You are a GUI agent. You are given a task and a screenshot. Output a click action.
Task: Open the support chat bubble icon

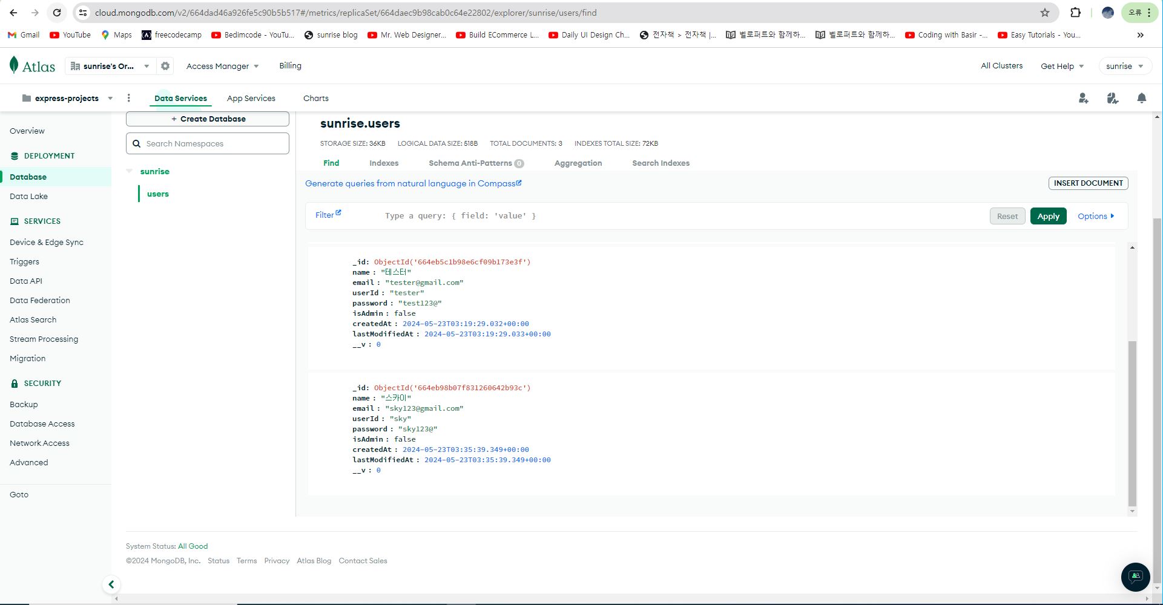(x=1135, y=577)
